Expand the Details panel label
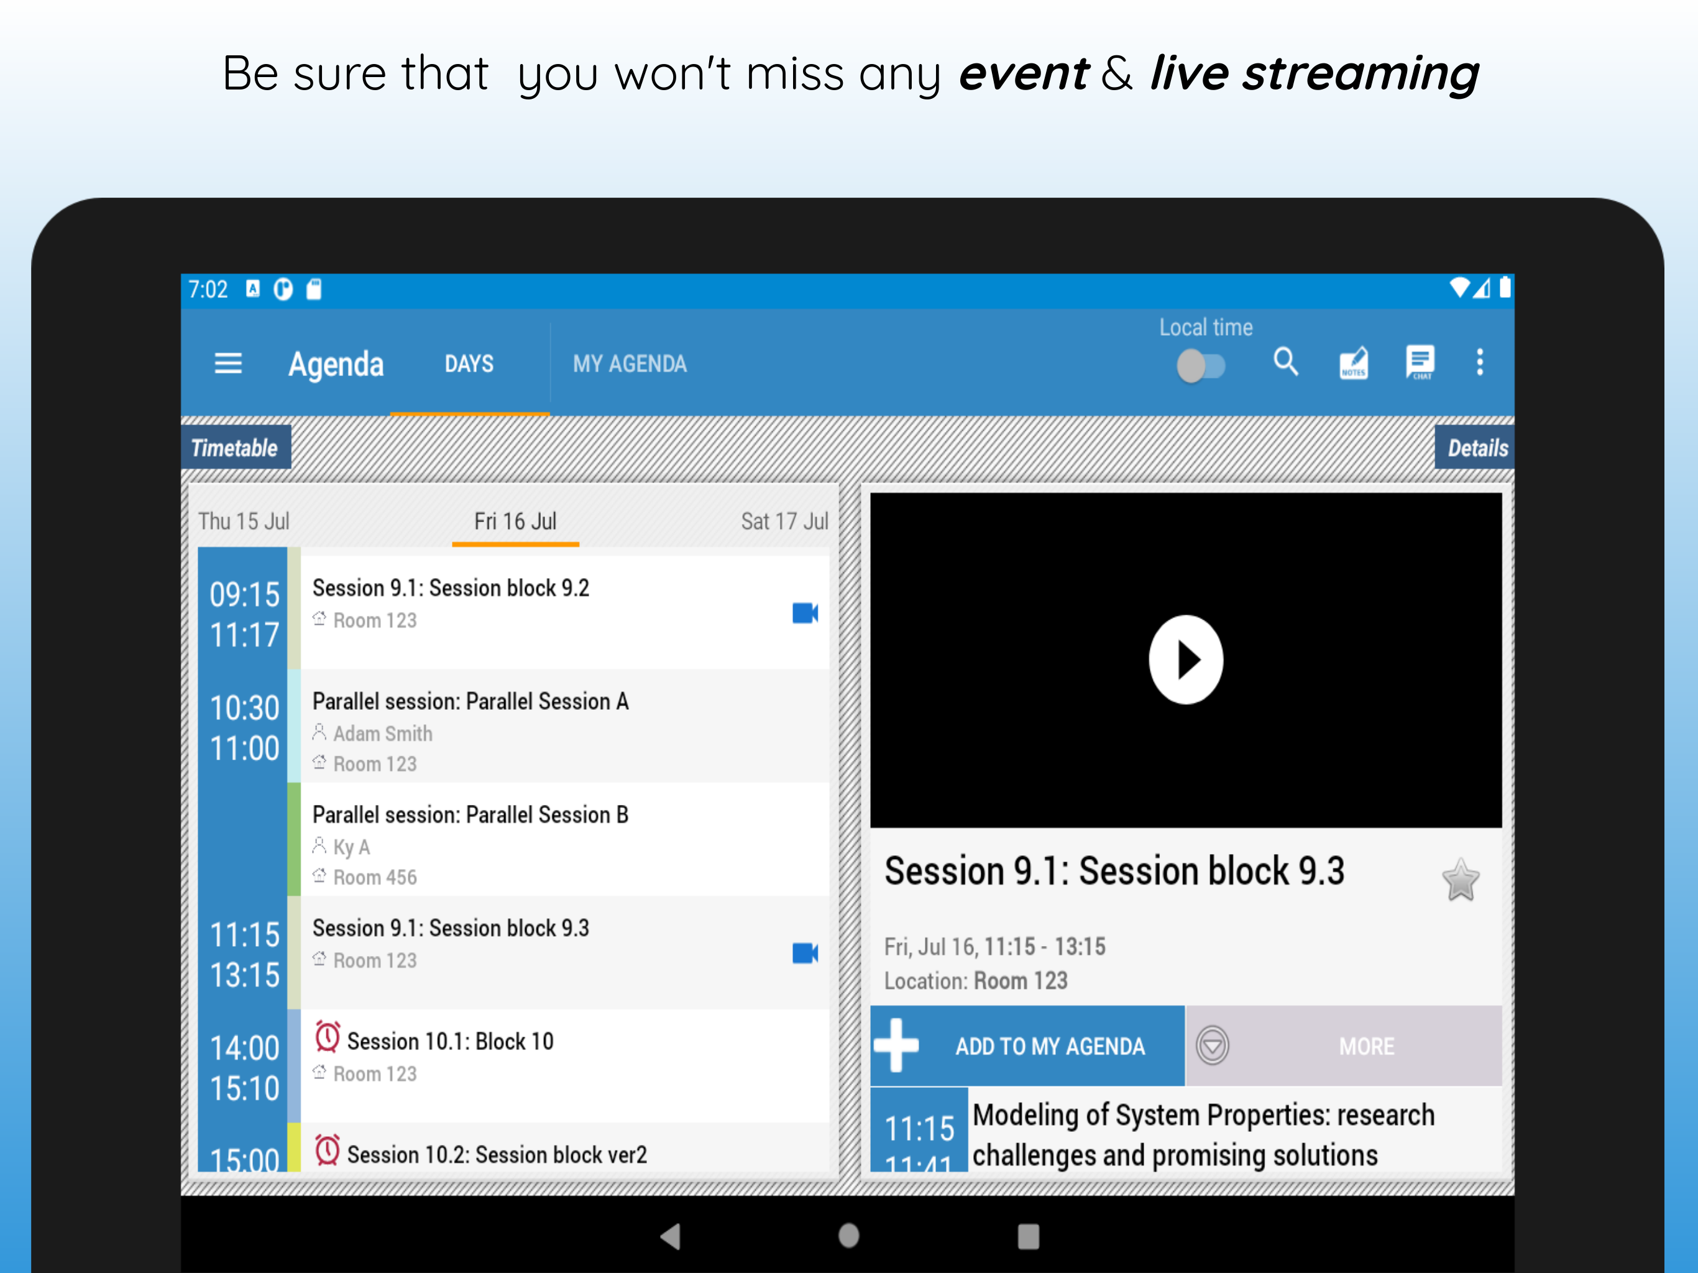 [x=1475, y=448]
